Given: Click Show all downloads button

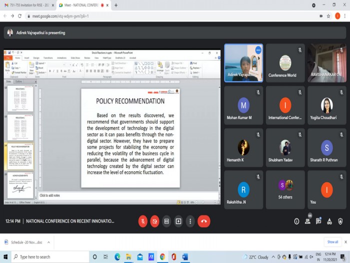Looking at the screenshot, I should point(332,242).
